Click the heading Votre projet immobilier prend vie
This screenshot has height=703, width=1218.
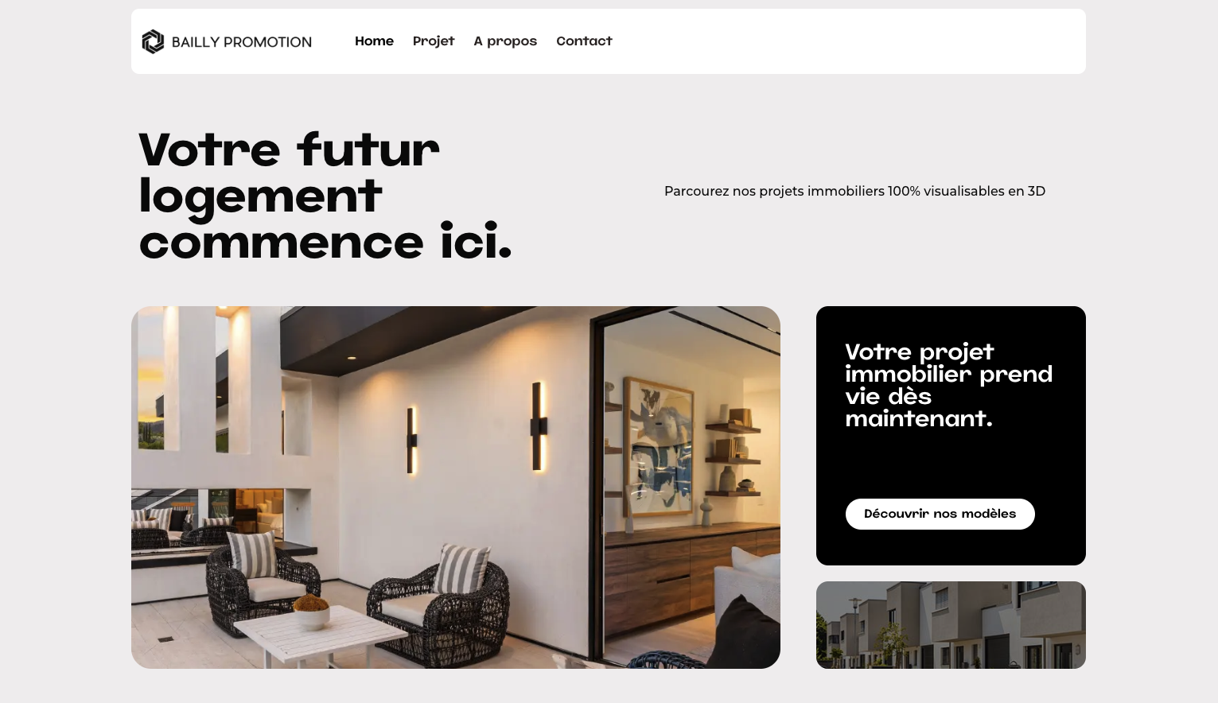948,385
